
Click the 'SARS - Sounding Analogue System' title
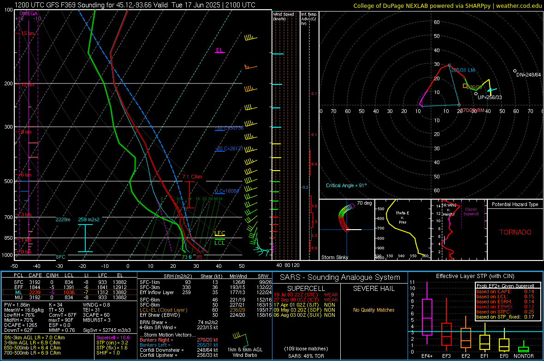(340, 278)
